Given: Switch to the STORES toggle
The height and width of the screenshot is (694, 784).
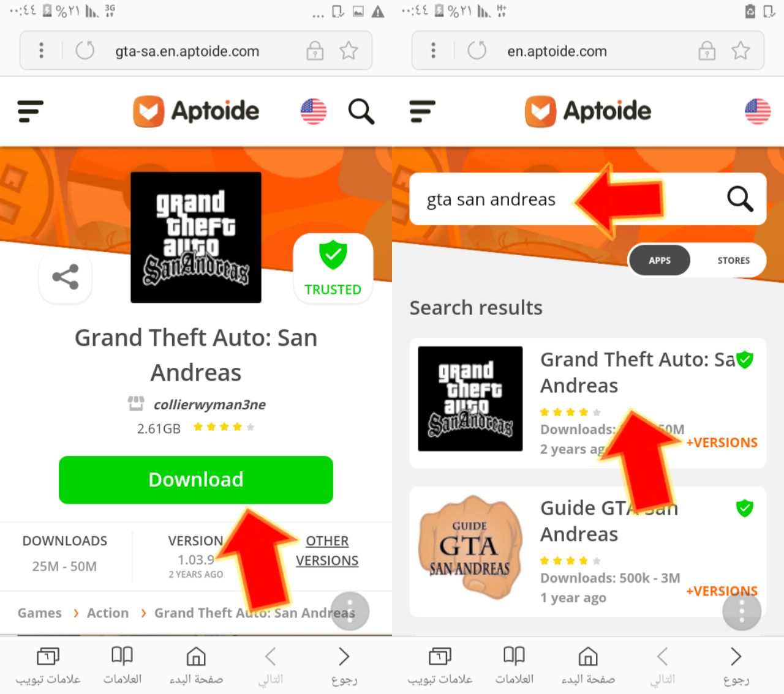Looking at the screenshot, I should [x=733, y=260].
